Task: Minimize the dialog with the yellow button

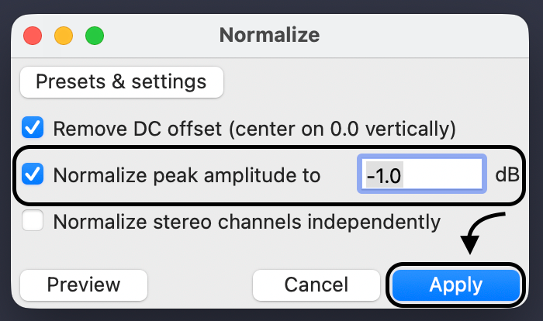Action: [63, 35]
